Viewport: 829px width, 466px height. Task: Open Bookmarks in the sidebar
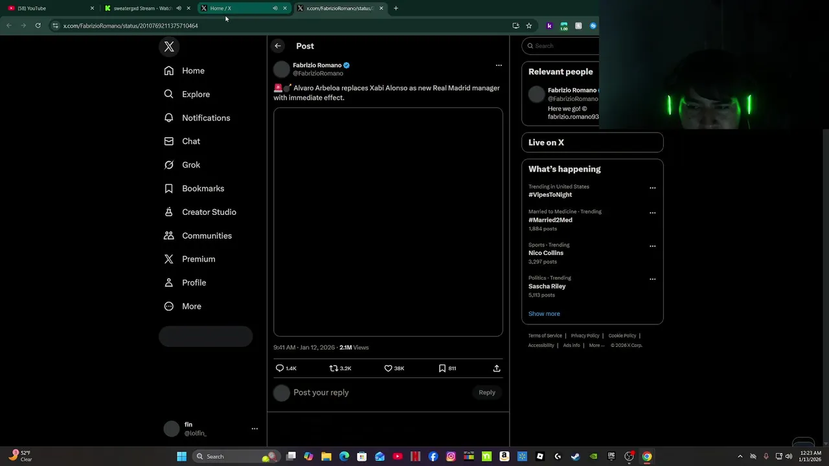point(194,188)
